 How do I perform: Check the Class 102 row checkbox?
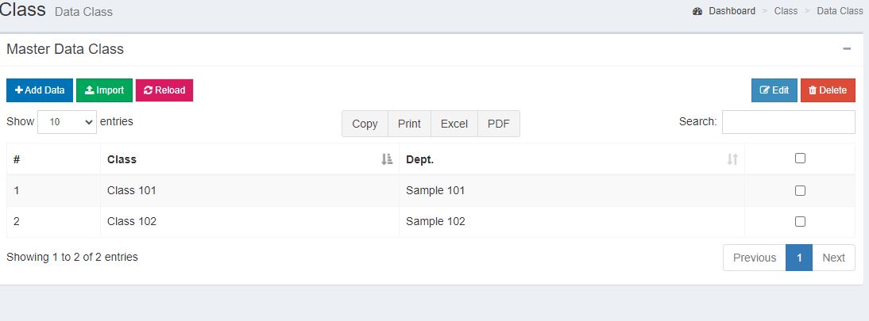point(800,221)
